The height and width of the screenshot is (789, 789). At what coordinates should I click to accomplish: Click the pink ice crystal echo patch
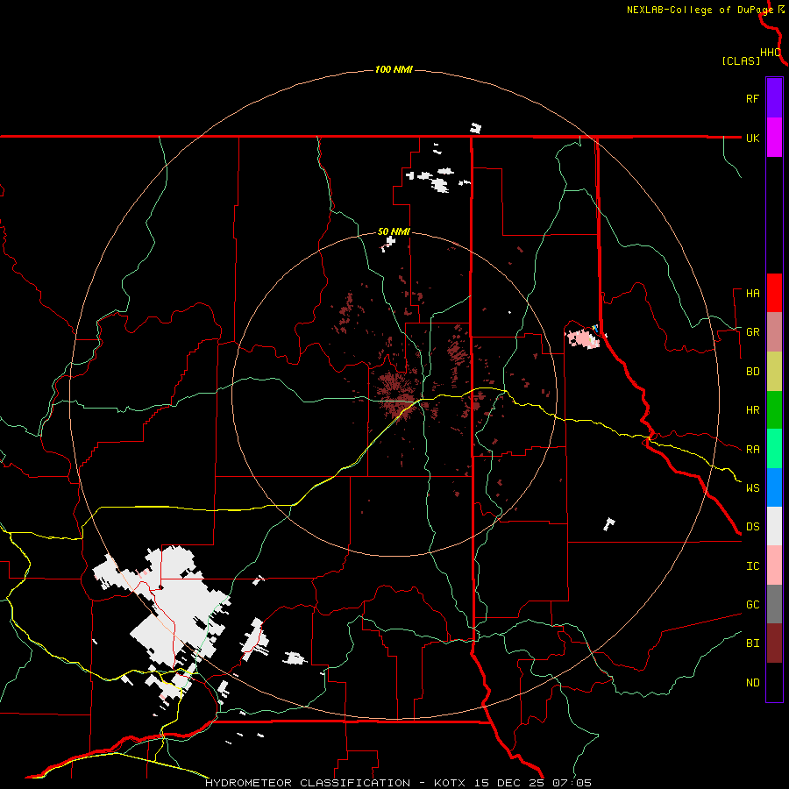click(x=584, y=338)
